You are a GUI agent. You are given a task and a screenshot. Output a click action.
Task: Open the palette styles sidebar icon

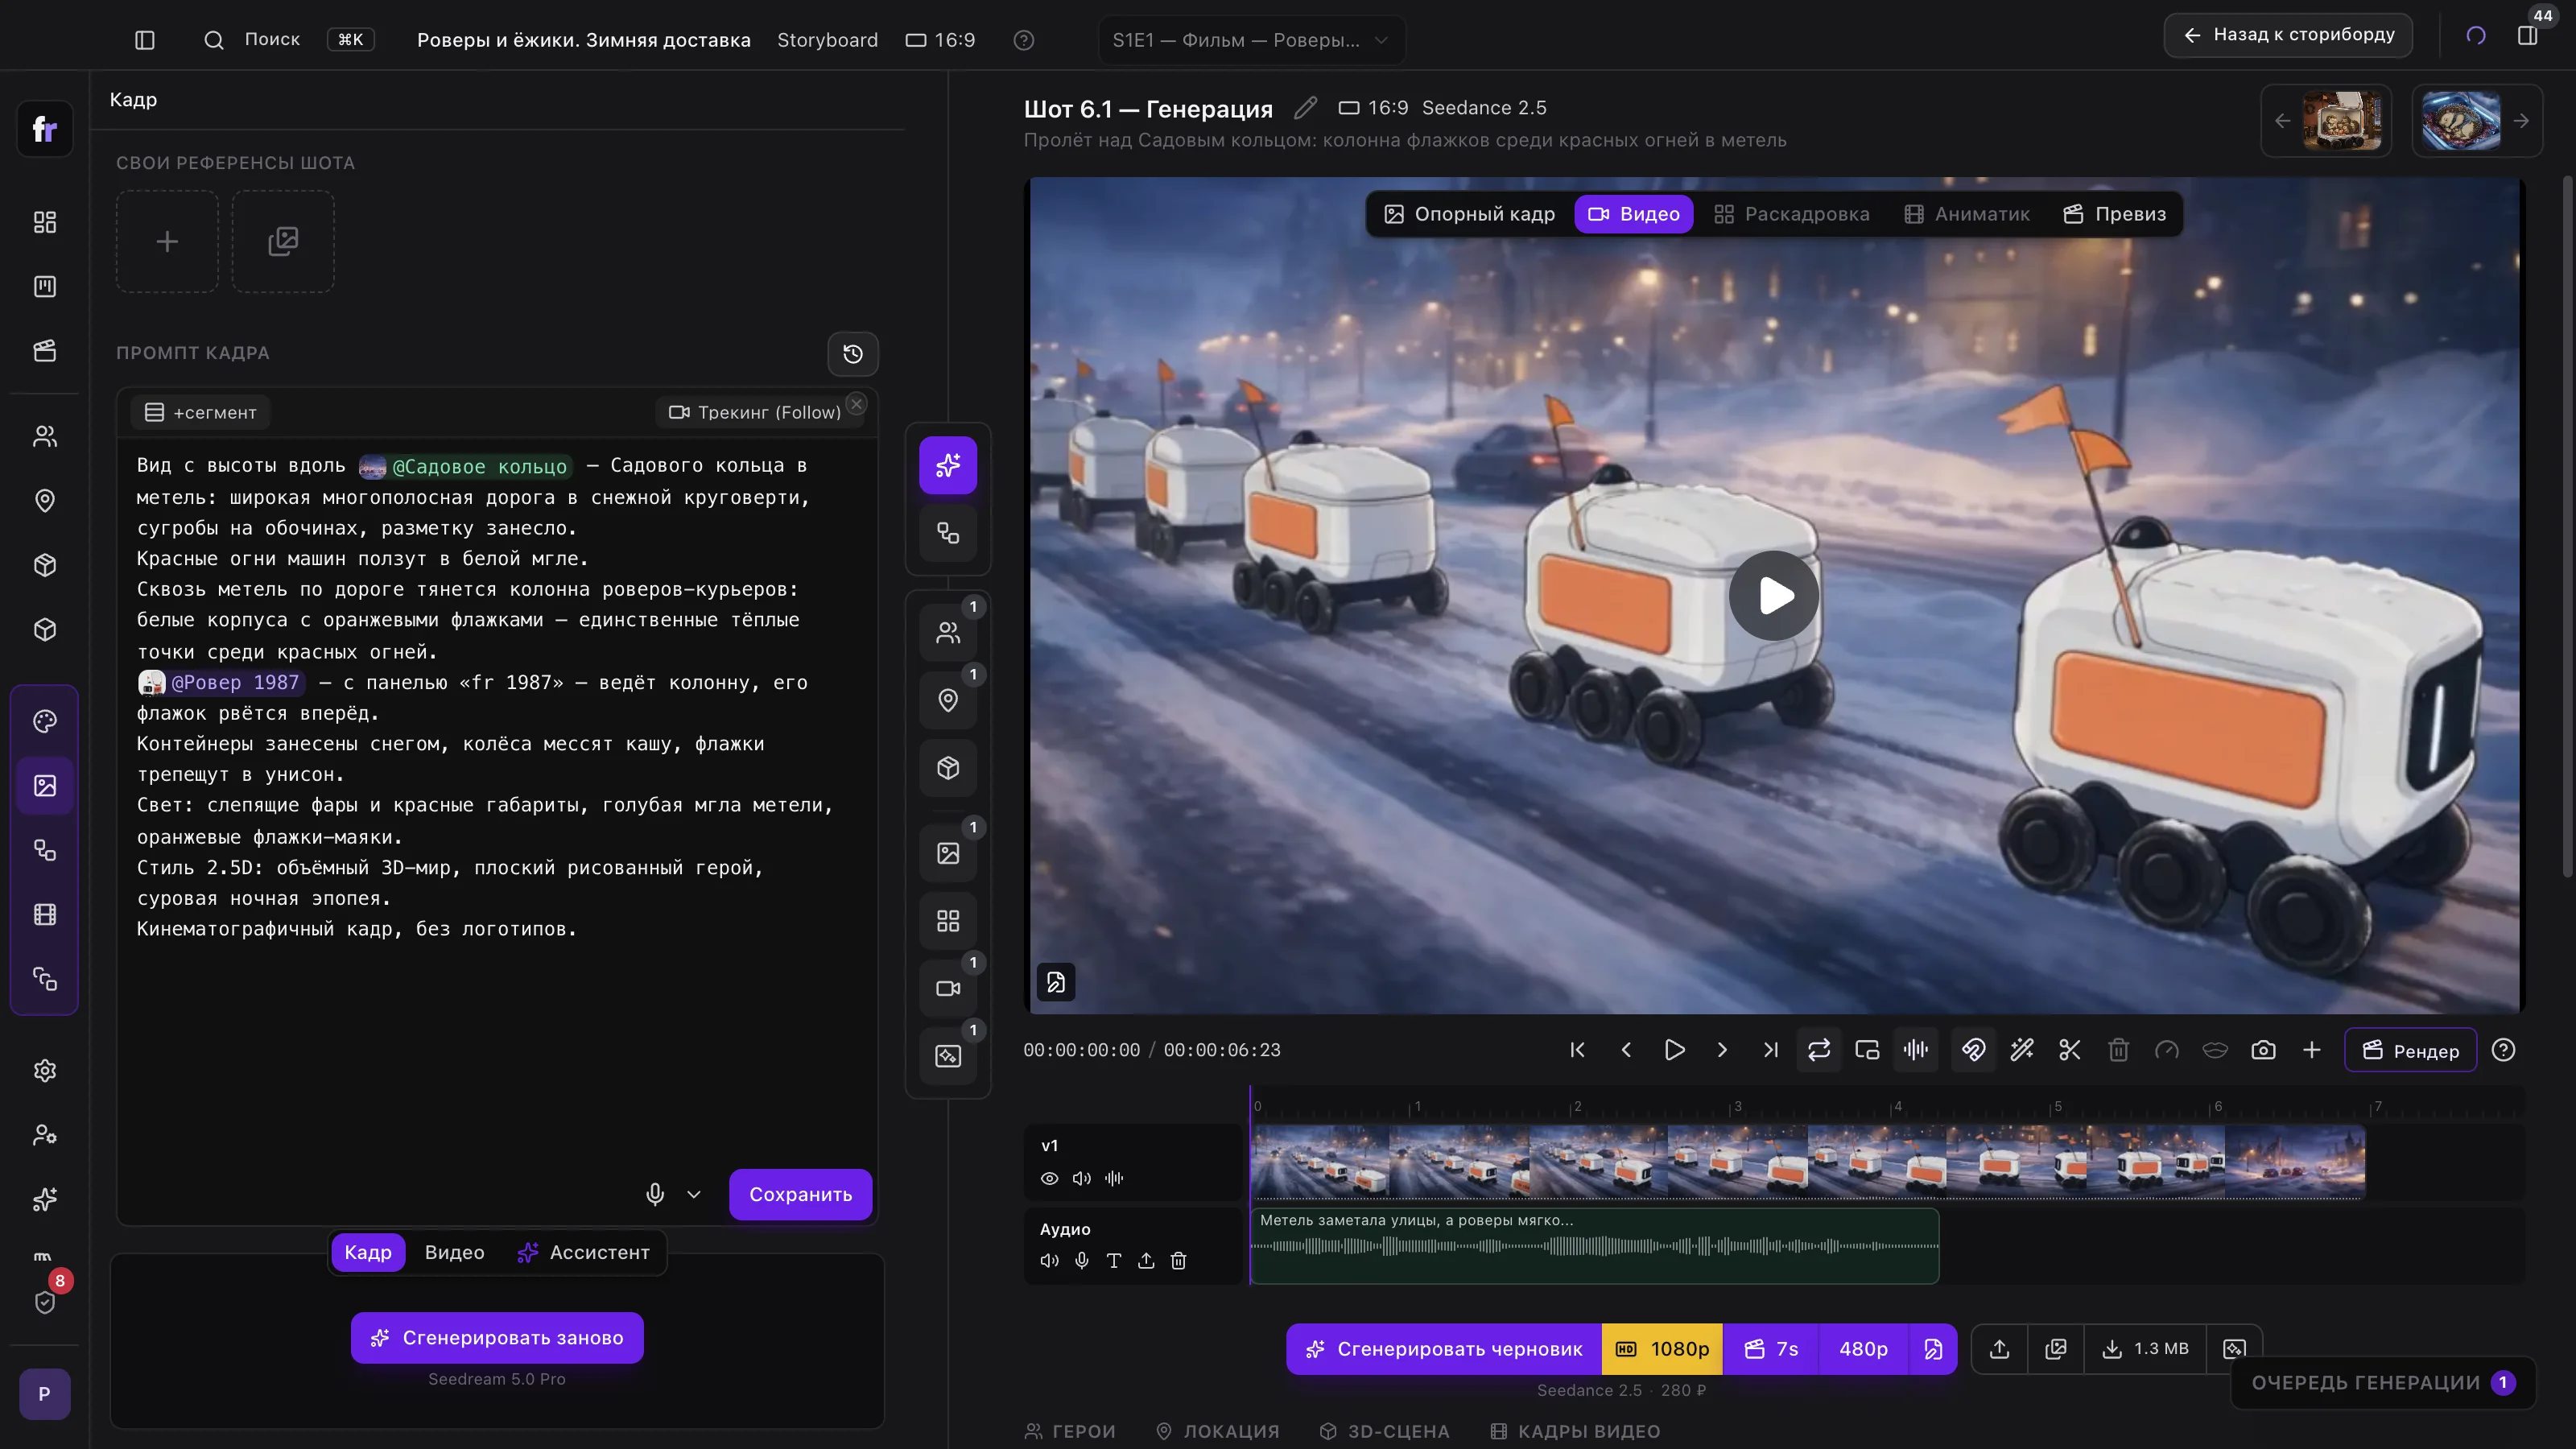(x=45, y=721)
